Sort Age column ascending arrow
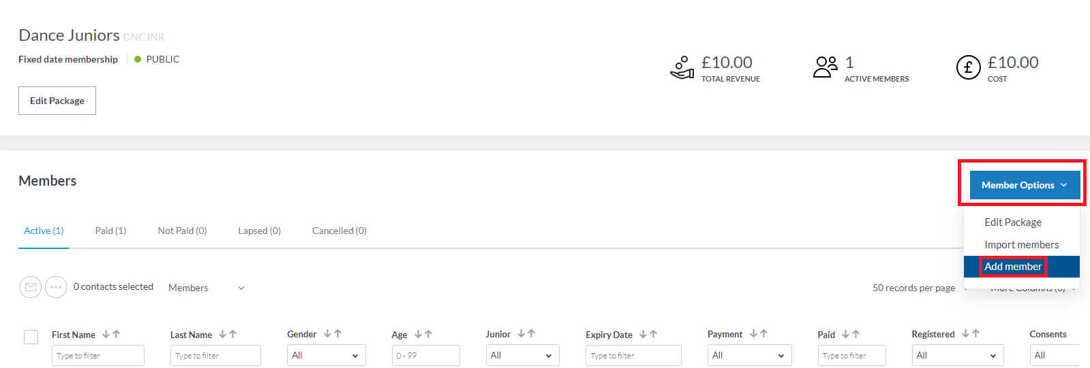Screen dimensions: 1090x368 (x=429, y=334)
